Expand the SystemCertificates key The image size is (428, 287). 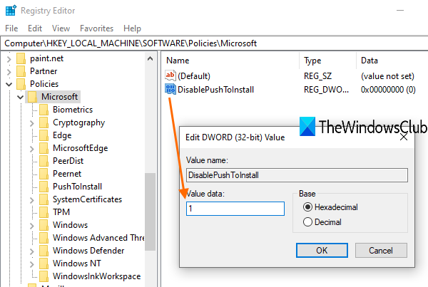point(32,200)
